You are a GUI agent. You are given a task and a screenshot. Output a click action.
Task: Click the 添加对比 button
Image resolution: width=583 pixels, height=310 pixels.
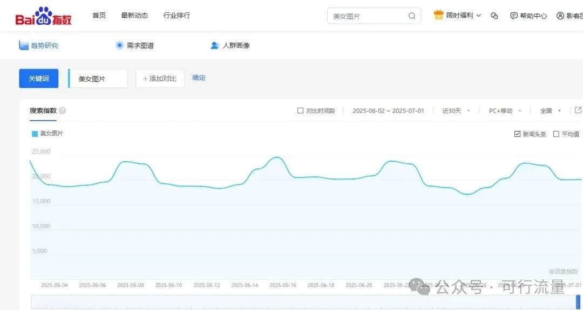(x=160, y=79)
